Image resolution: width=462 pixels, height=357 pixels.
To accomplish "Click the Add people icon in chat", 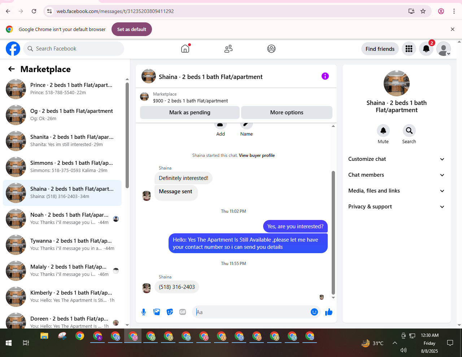I will click(221, 126).
